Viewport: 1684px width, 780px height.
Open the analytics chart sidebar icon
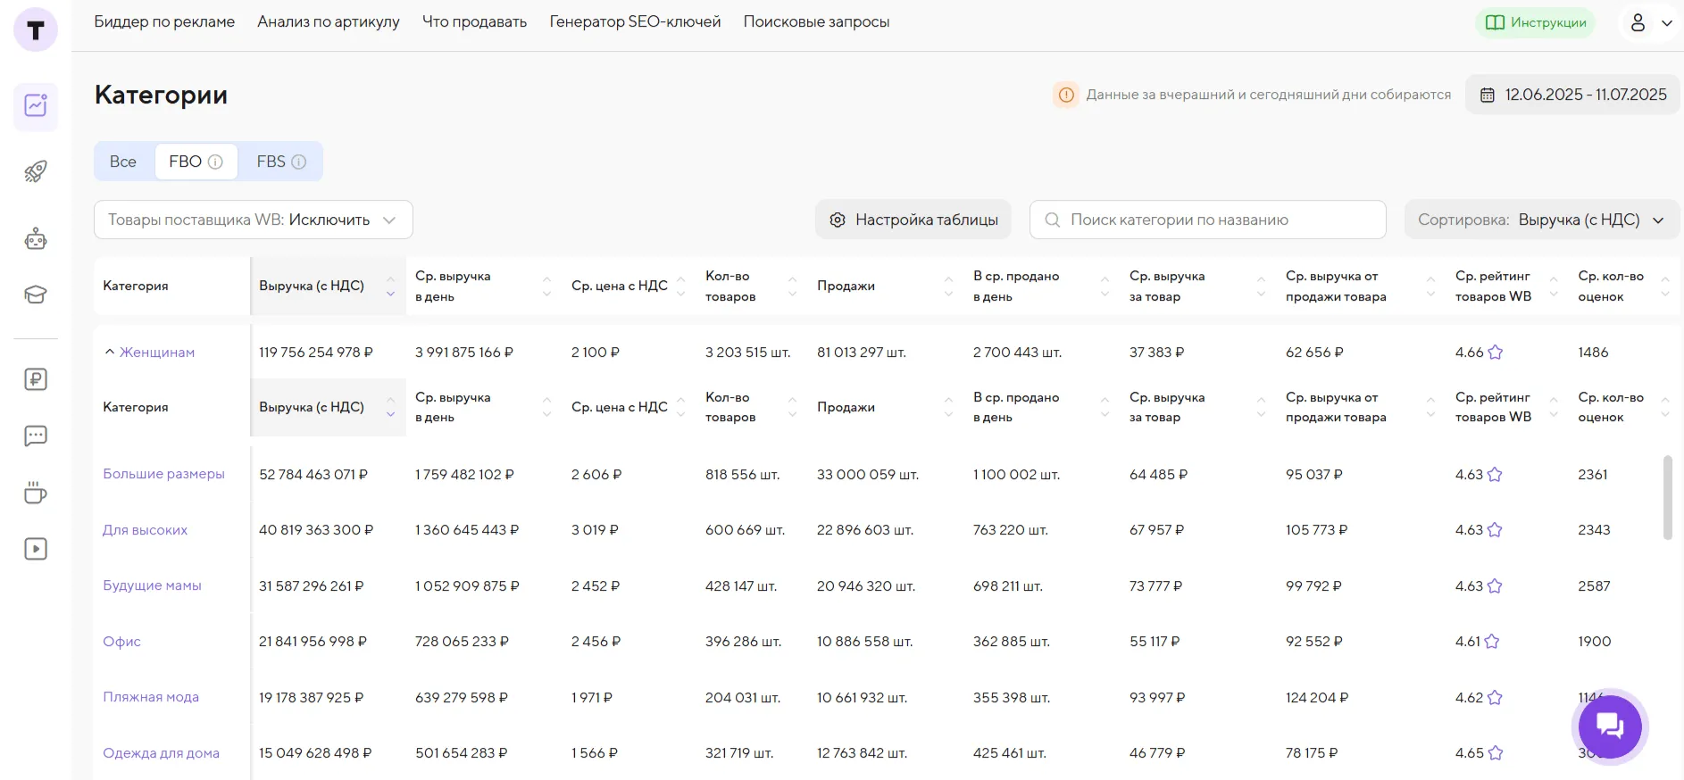point(36,106)
